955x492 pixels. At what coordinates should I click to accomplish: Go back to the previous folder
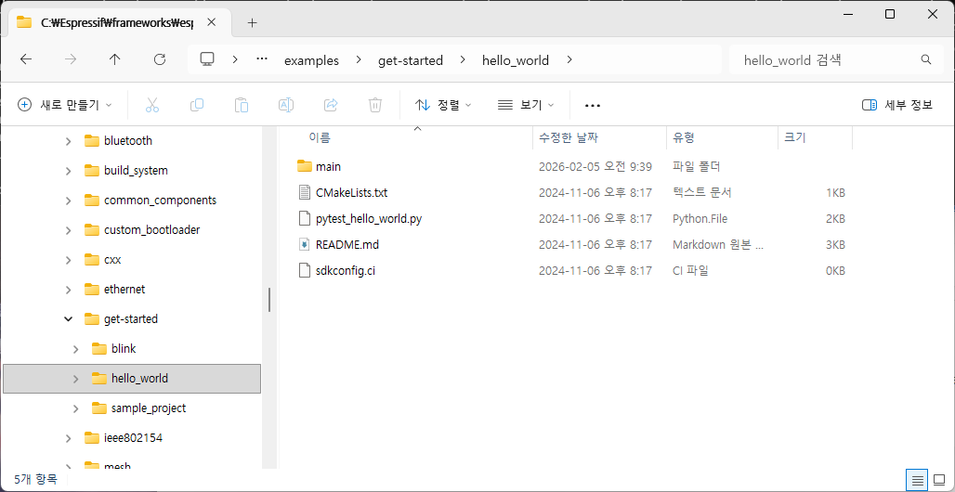click(x=26, y=59)
